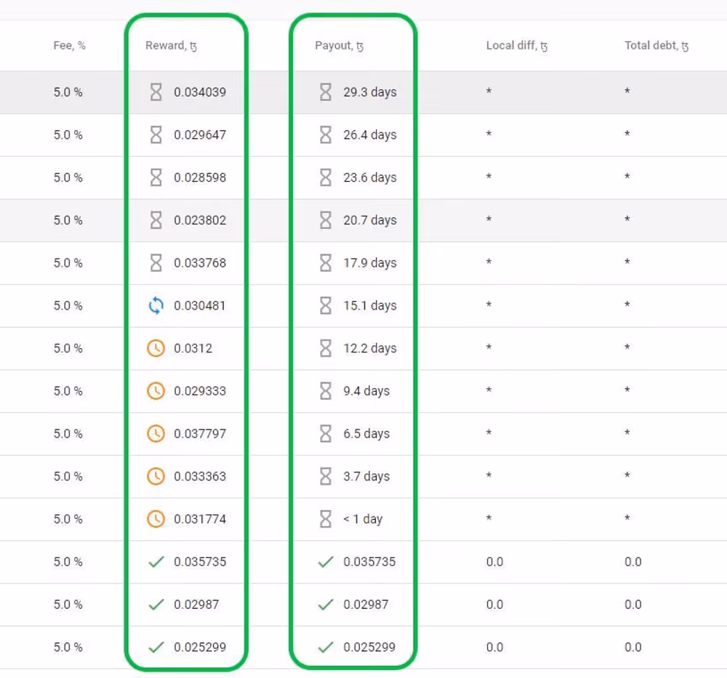Image resolution: width=727 pixels, height=678 pixels.
Task: Sort by the Reward column header
Action: [x=171, y=46]
